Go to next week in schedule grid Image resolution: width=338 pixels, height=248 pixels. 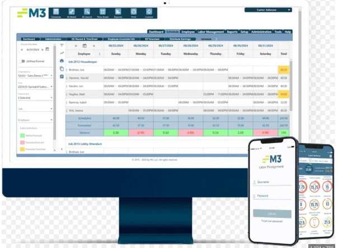[94, 46]
